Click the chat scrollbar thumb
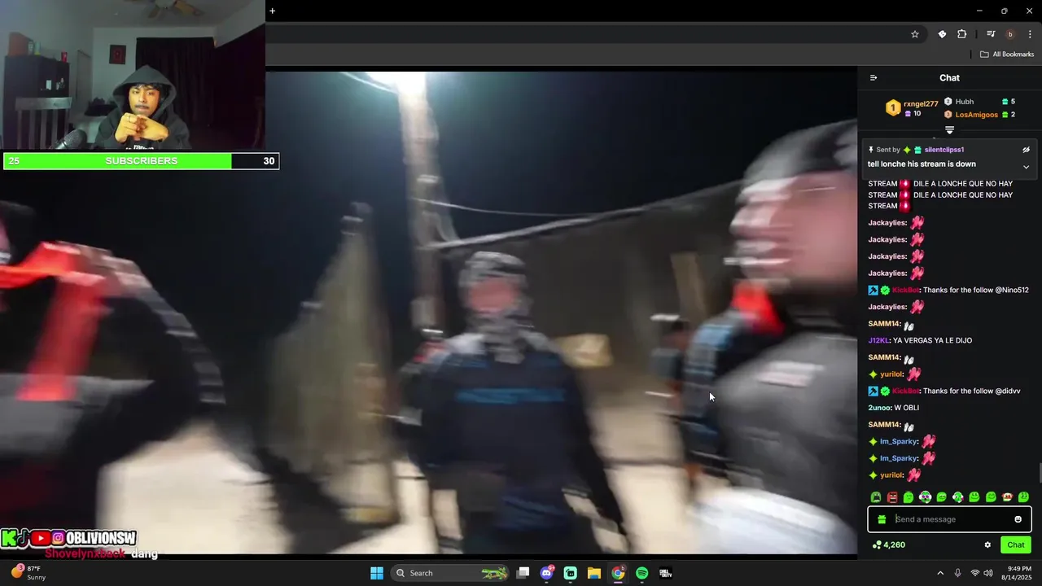The height and width of the screenshot is (586, 1042). (1039, 473)
